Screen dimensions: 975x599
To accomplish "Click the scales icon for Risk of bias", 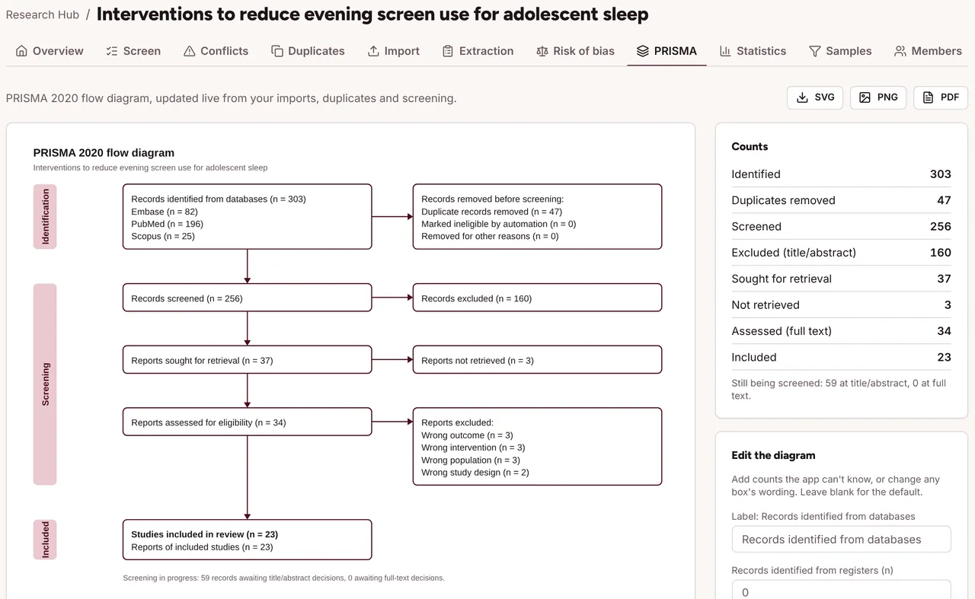I will click(542, 51).
